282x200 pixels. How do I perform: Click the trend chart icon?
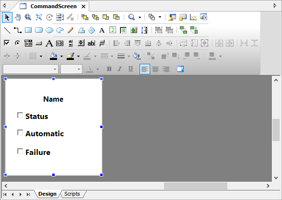pyautogui.click(x=194, y=17)
